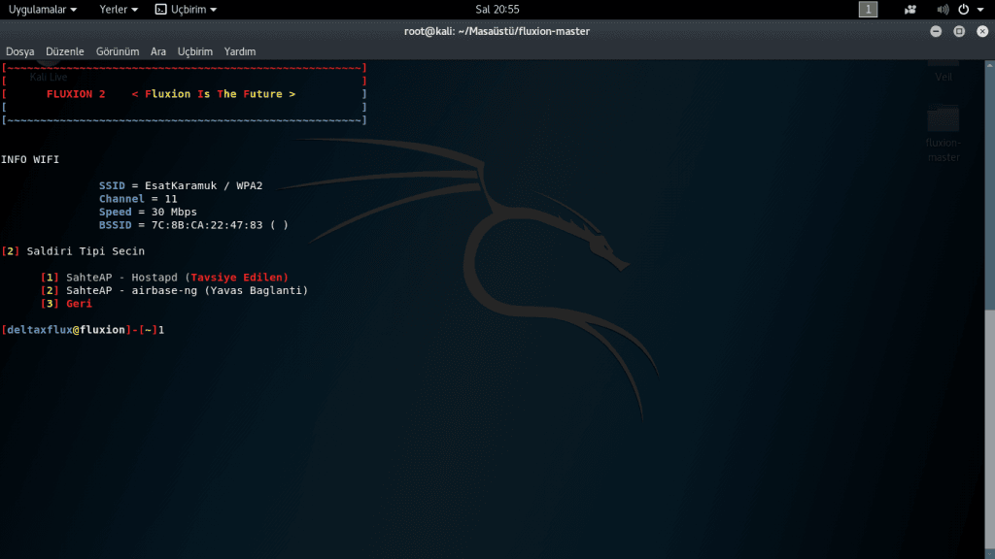Expand the system menu arrow beside power
995x559 pixels.
coord(980,10)
